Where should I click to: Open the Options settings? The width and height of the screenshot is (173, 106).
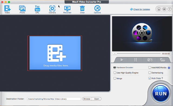click(x=97, y=9)
